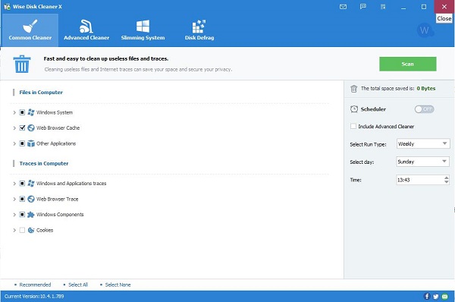Turn on the Scheduler toggle switch
Screen dimensions: 455x302
424,109
